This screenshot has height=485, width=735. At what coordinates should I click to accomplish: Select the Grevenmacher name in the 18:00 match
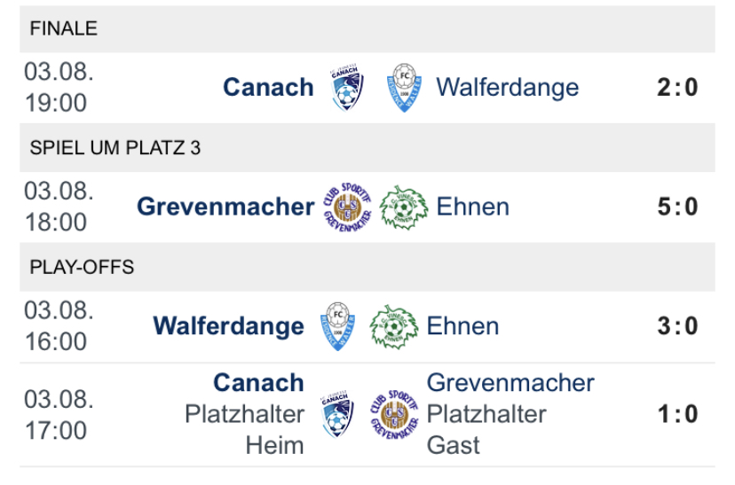pyautogui.click(x=225, y=207)
